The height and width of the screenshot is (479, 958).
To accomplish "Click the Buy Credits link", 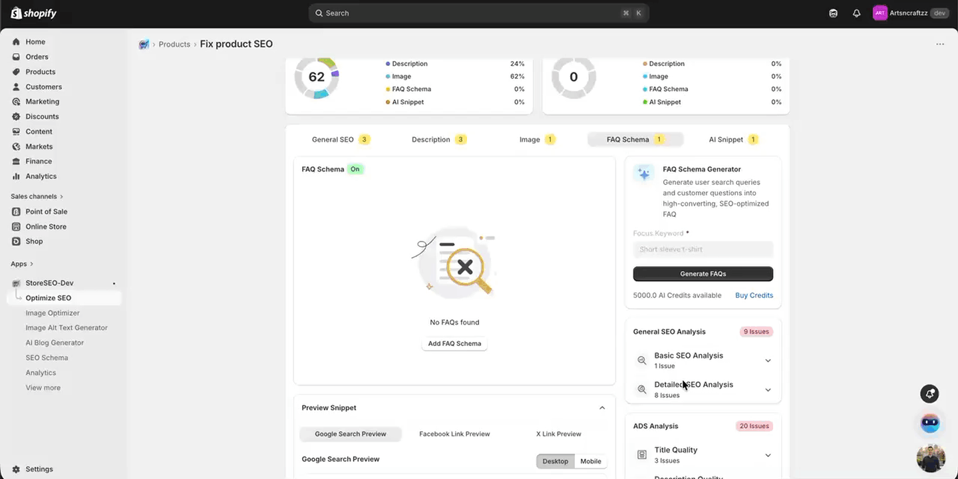I will coord(754,295).
